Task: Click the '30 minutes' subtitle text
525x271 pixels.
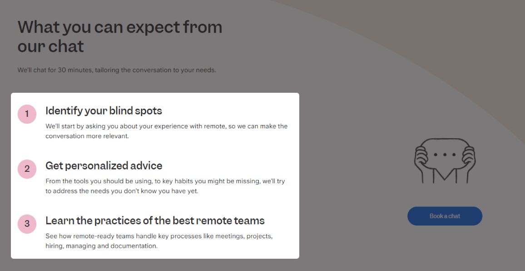Action: (x=117, y=70)
